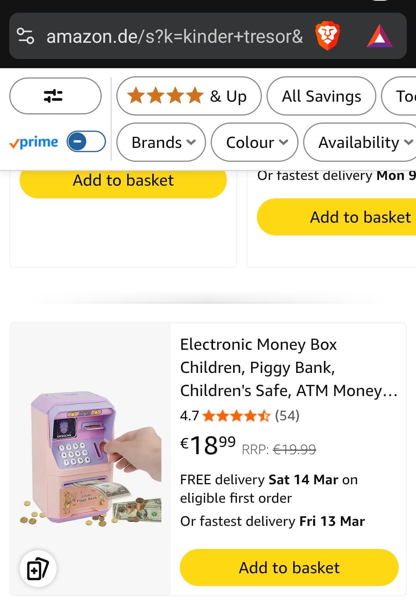The height and width of the screenshot is (601, 416).
Task: Expand the Brands dropdown
Action: pos(161,142)
